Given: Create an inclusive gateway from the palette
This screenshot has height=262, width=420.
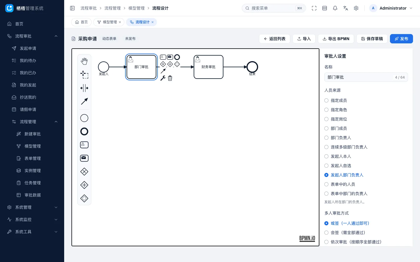Looking at the screenshot, I should click(x=84, y=198).
